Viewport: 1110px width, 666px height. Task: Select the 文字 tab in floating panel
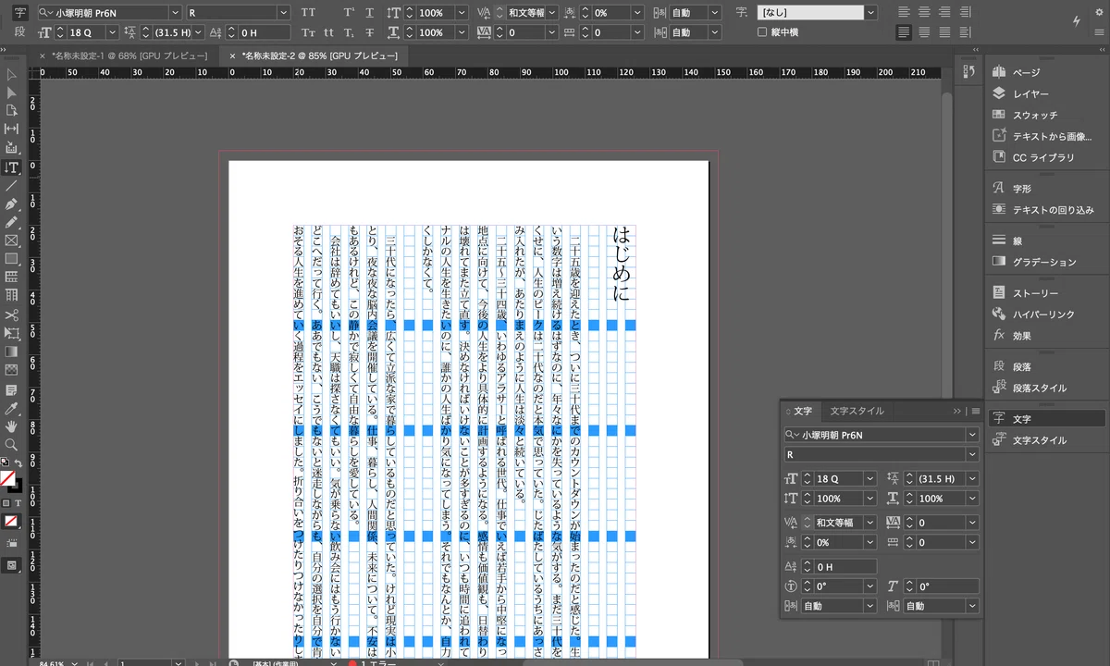tap(803, 411)
